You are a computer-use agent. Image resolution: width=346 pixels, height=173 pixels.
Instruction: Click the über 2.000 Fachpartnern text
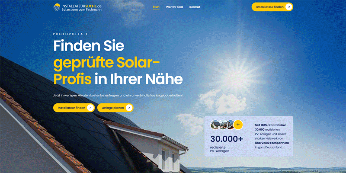click(272, 143)
